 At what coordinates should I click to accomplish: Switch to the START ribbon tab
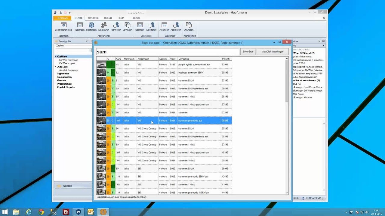(x=78, y=18)
